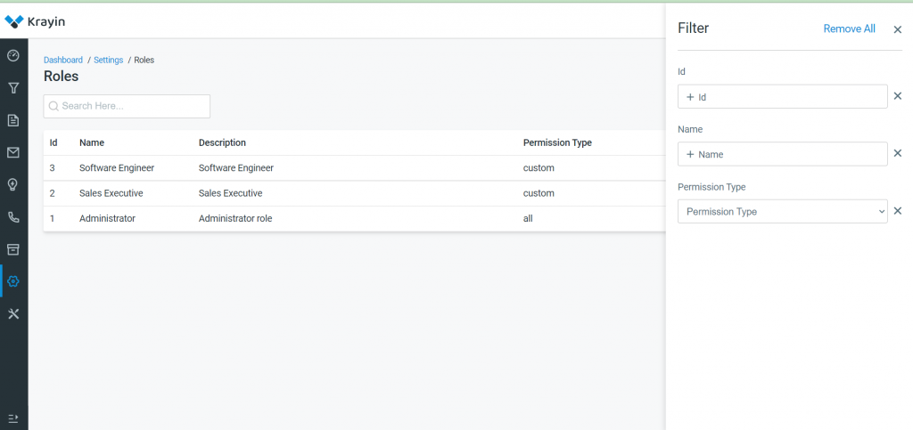913x430 pixels.
Task: Expand the sidebar menu toggle at bottom
Action: click(13, 418)
